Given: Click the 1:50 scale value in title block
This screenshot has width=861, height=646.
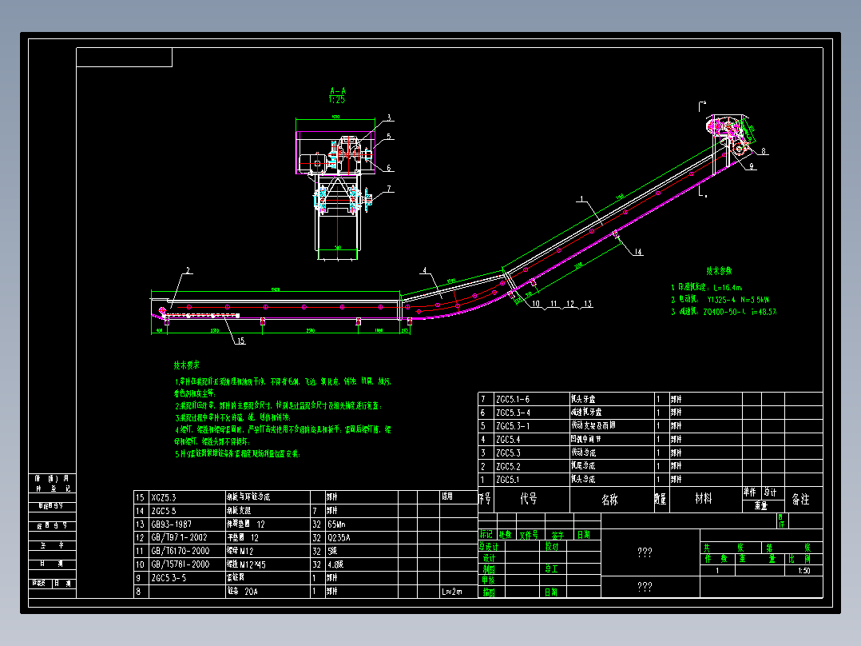Looking at the screenshot, I should pyautogui.click(x=803, y=571).
